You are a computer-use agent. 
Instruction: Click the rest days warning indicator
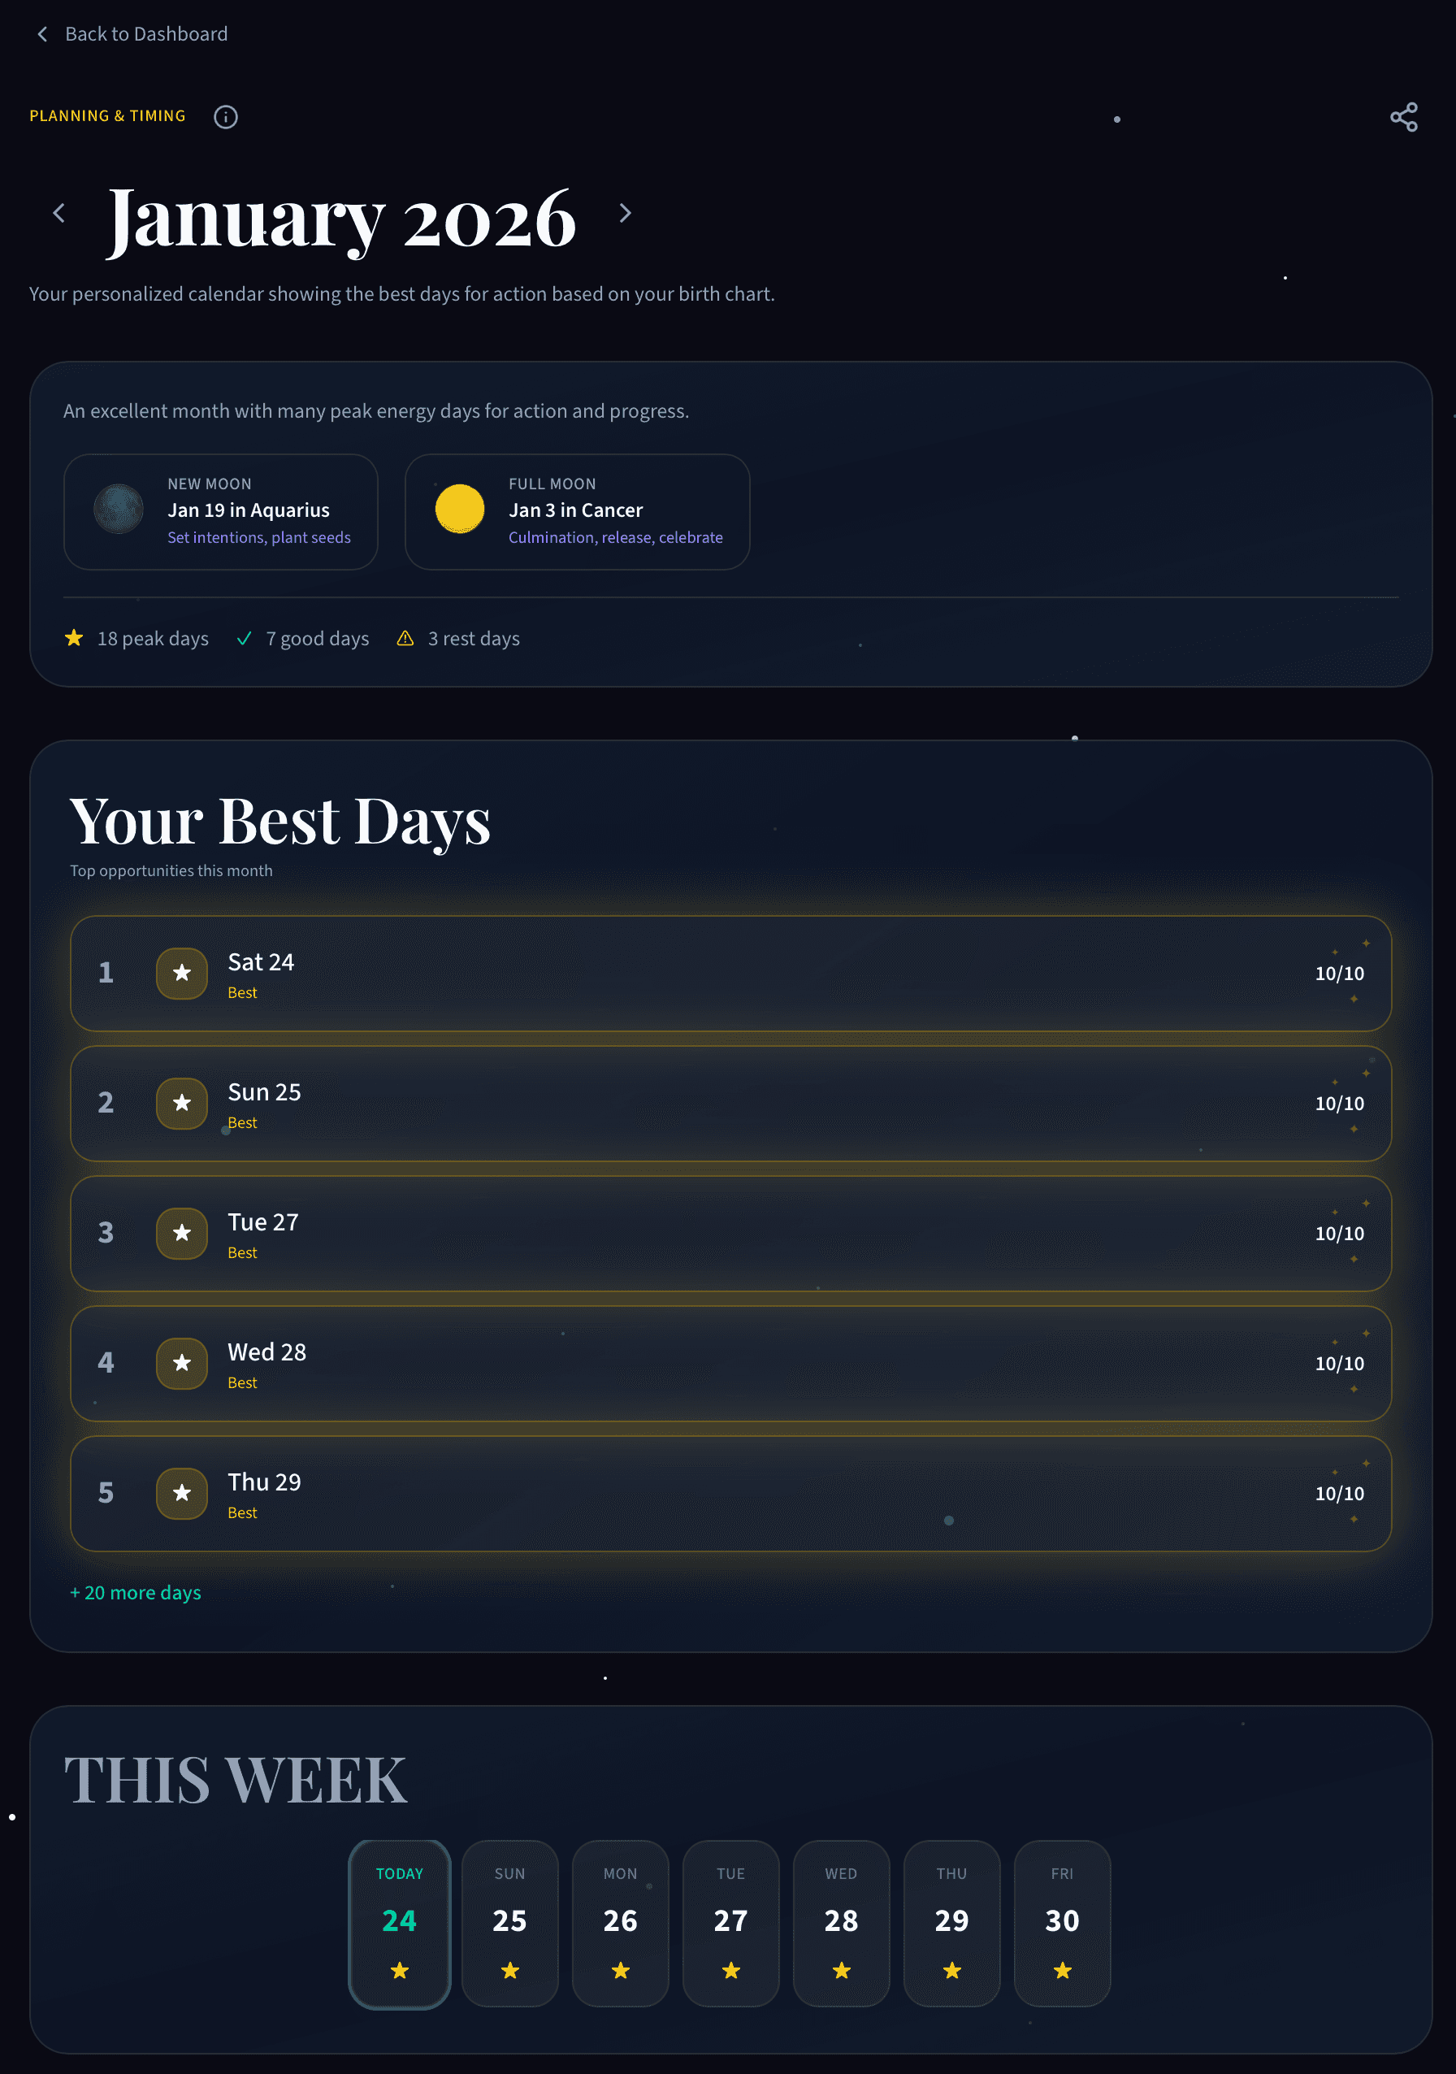pyautogui.click(x=405, y=638)
